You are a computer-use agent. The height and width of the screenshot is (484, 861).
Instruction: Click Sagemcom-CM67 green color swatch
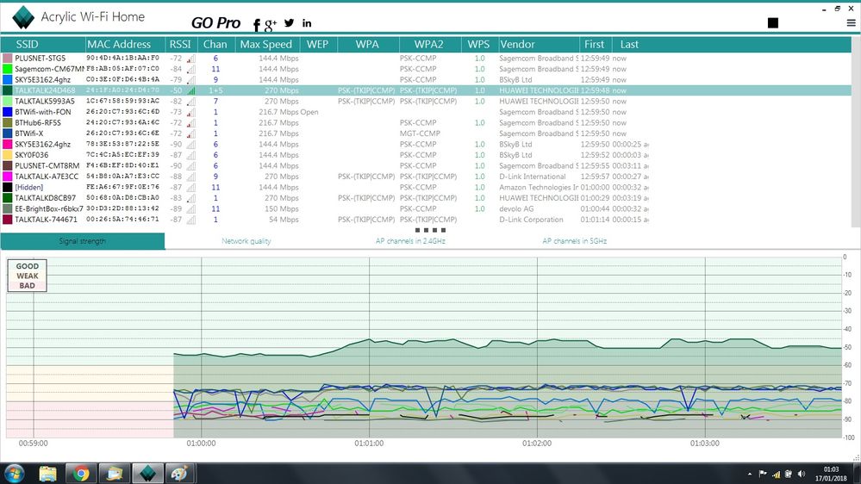(7, 69)
